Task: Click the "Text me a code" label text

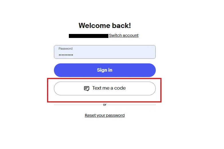Action: [109, 88]
